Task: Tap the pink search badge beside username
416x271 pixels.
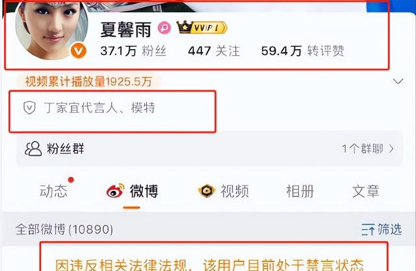Action: pyautogui.click(x=164, y=27)
